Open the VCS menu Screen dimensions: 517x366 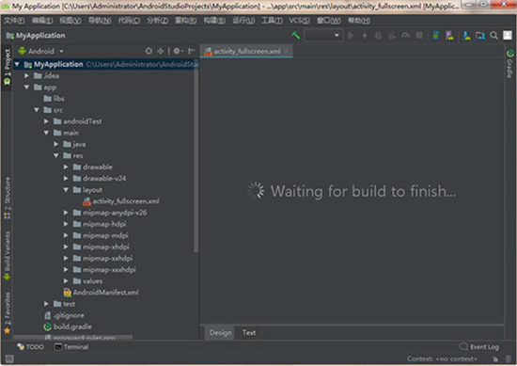pos(299,21)
